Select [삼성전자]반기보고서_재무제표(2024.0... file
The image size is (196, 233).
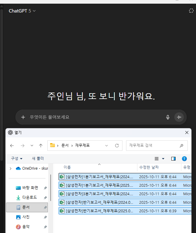tap(125, 202)
